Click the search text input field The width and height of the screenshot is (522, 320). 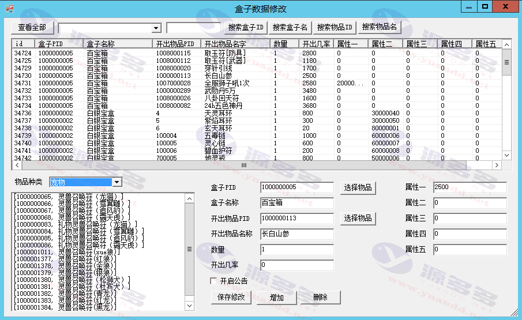click(193, 28)
